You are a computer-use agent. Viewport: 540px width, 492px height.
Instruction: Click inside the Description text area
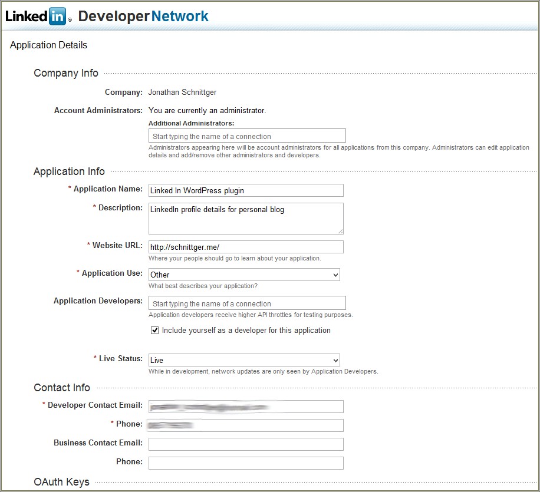246,218
